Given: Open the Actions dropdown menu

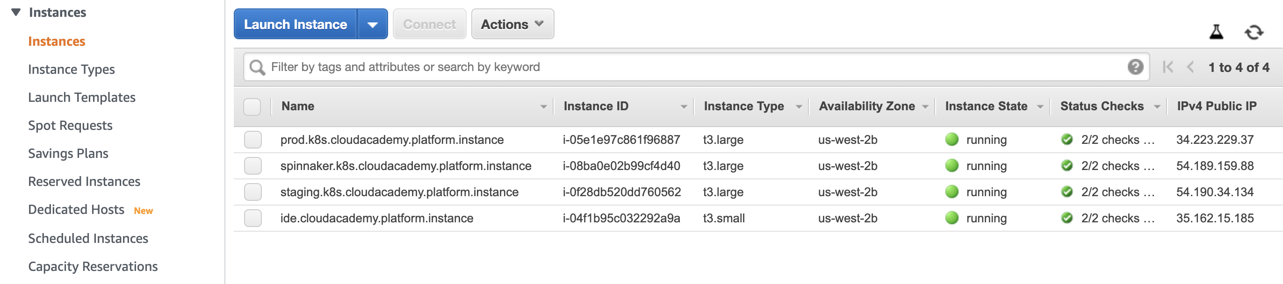Looking at the screenshot, I should (x=512, y=24).
